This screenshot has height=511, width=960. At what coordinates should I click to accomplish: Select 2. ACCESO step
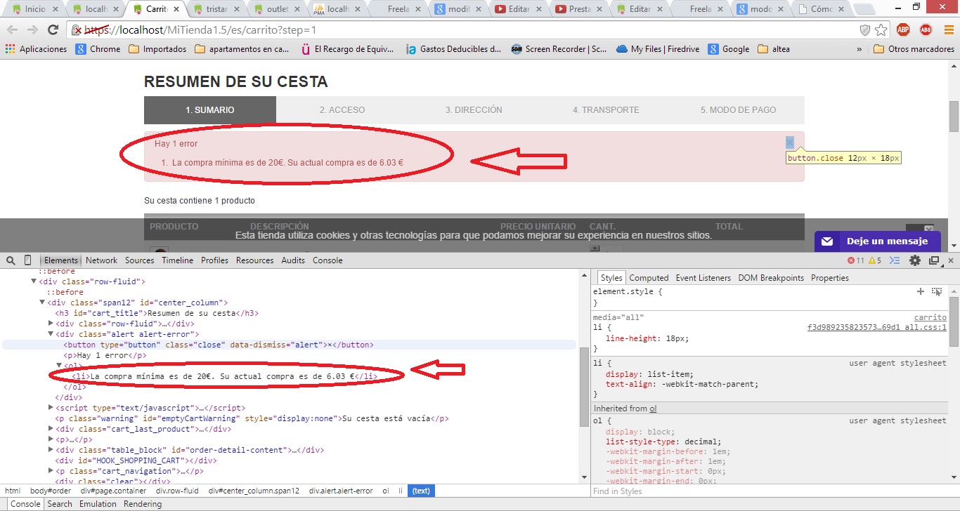[342, 110]
